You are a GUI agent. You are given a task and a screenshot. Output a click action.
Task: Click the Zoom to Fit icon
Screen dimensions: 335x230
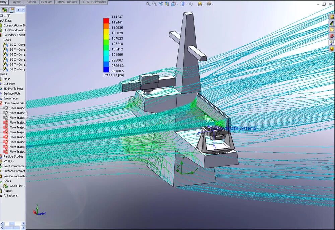tap(148, 4)
